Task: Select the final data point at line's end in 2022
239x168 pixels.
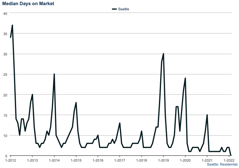Action: tap(231, 155)
